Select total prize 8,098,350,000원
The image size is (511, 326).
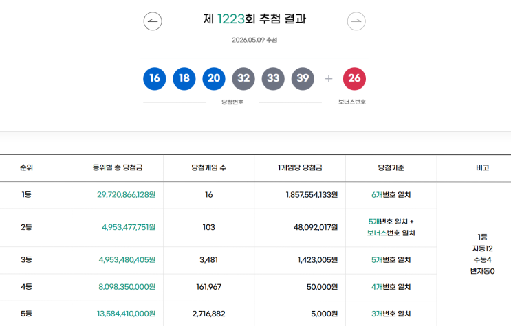(127, 287)
